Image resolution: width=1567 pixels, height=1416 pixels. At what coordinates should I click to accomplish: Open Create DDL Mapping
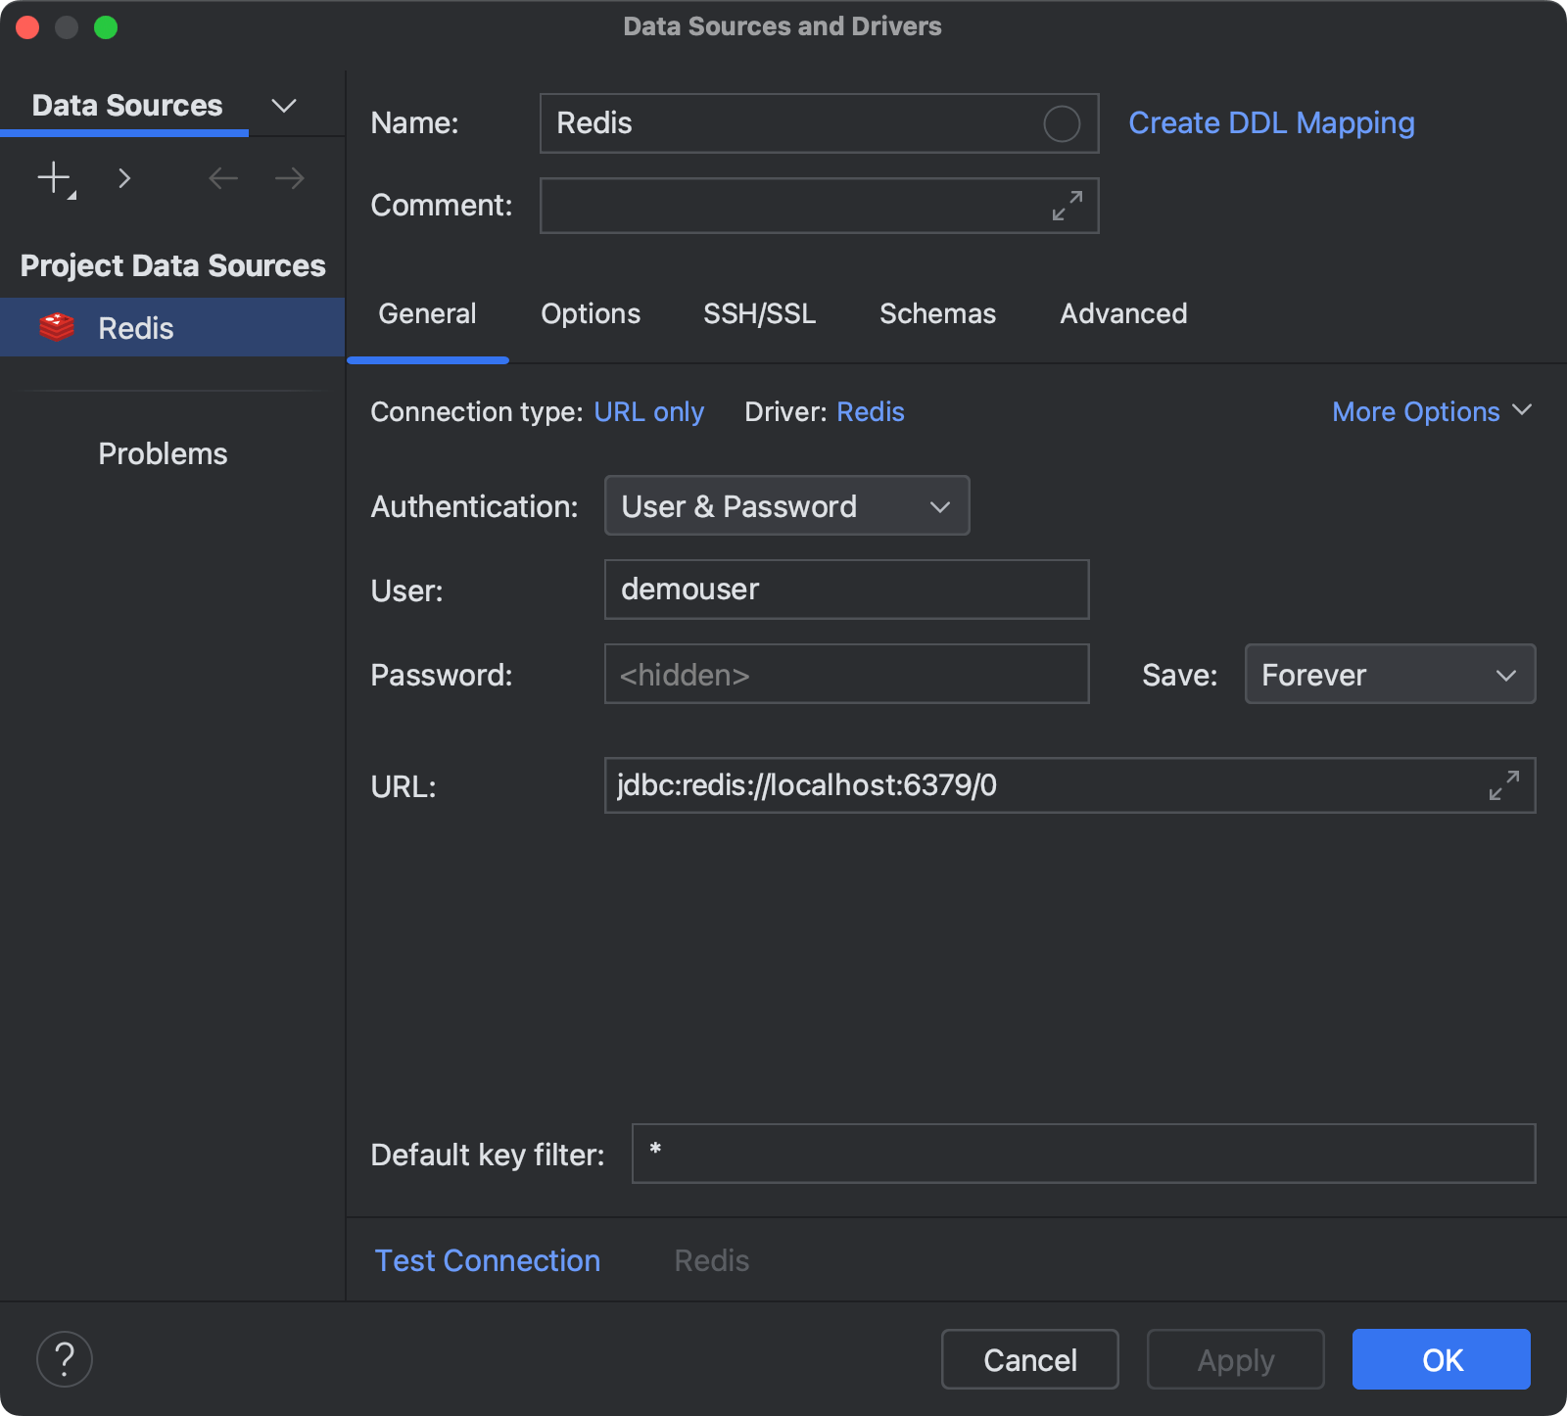coord(1270,122)
